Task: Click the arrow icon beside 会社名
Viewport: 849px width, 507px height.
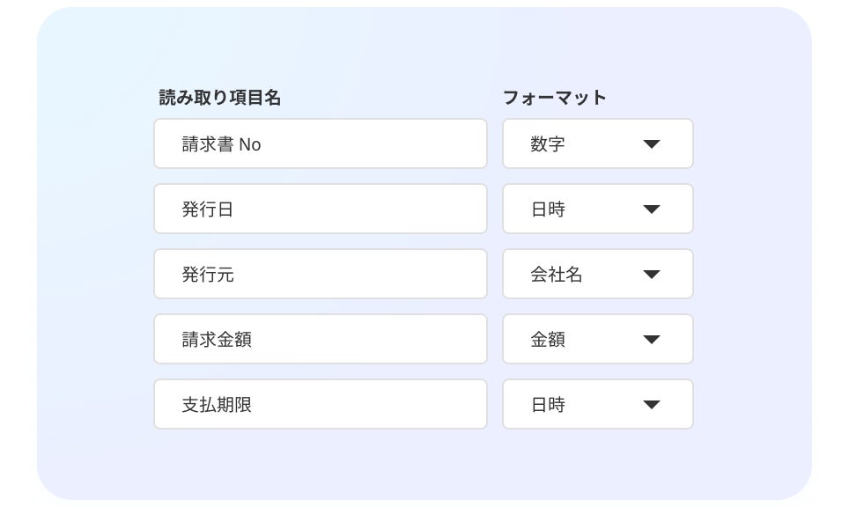Action: (x=652, y=275)
